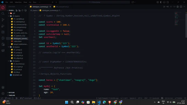Click the remote window icon in the status bar
187x105 pixels.
[x=2, y=98]
